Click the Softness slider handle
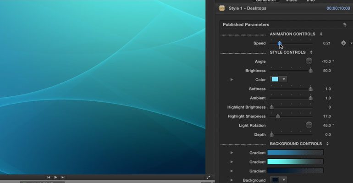This screenshot has height=183, width=353. point(310,89)
